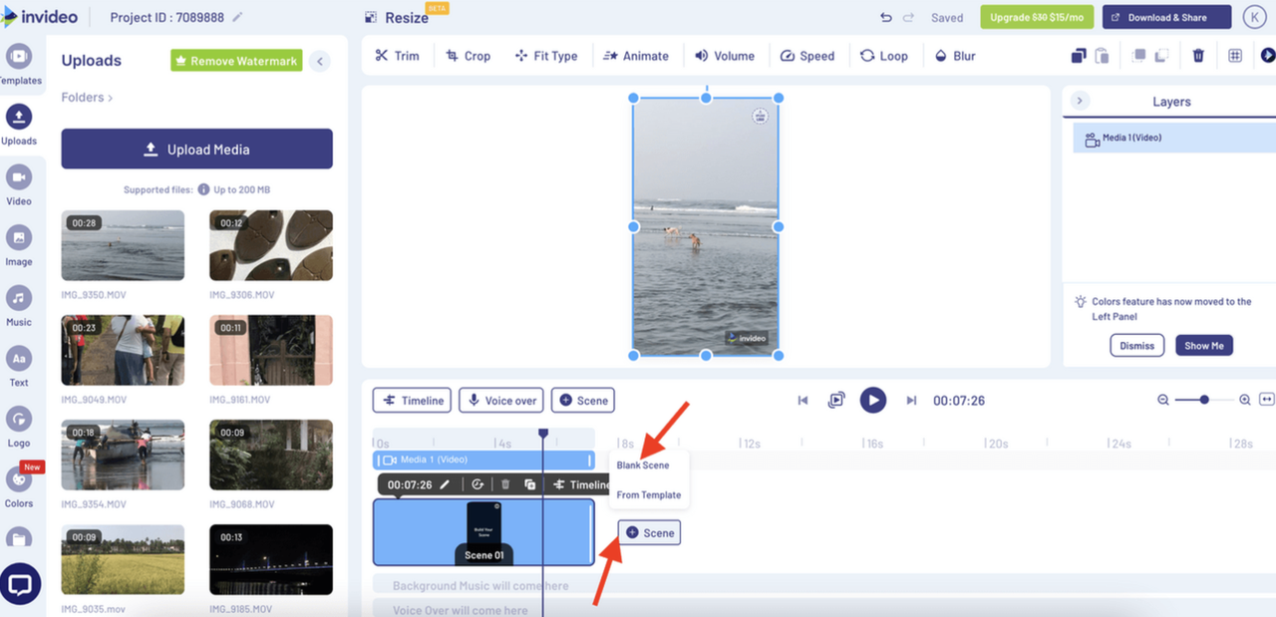Toggle the Blur option
The height and width of the screenshot is (617, 1276).
tap(955, 56)
